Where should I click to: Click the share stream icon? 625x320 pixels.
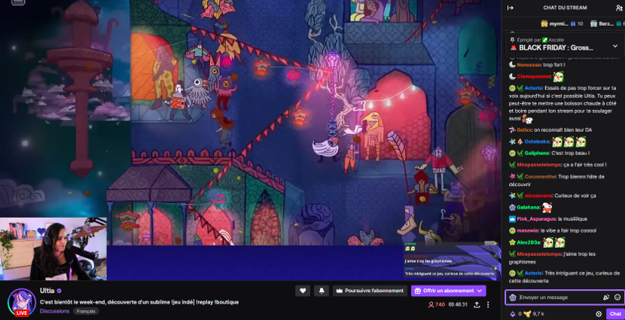[x=477, y=304]
